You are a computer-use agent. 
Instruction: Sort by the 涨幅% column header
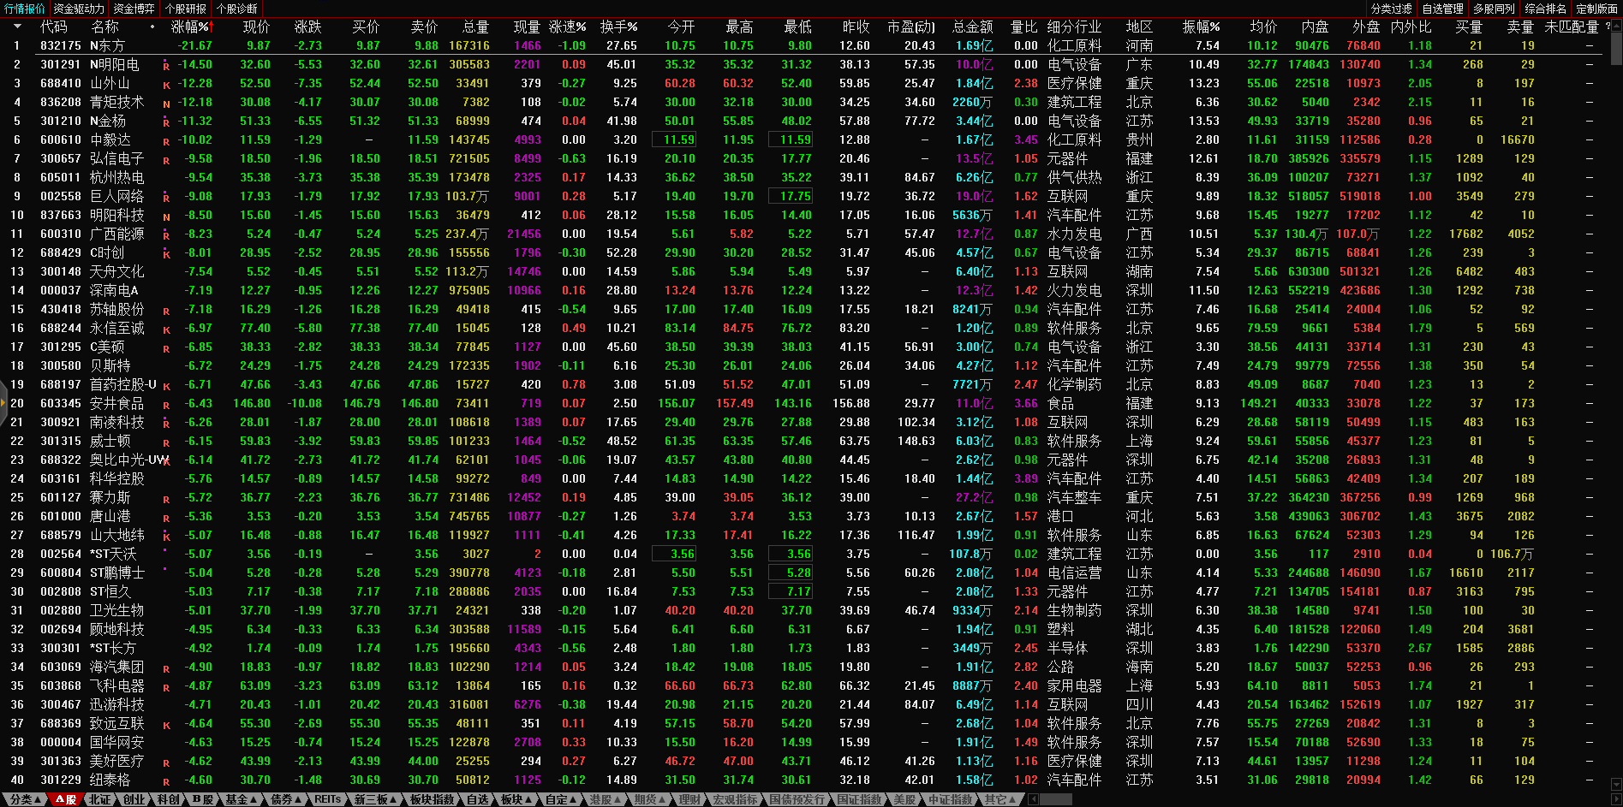point(189,27)
